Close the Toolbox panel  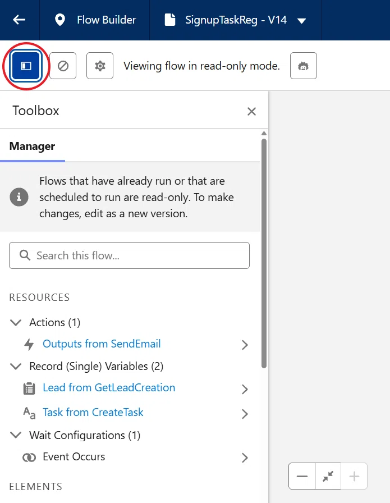pyautogui.click(x=252, y=111)
